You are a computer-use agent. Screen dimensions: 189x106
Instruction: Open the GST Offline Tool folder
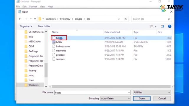(x=34, y=32)
